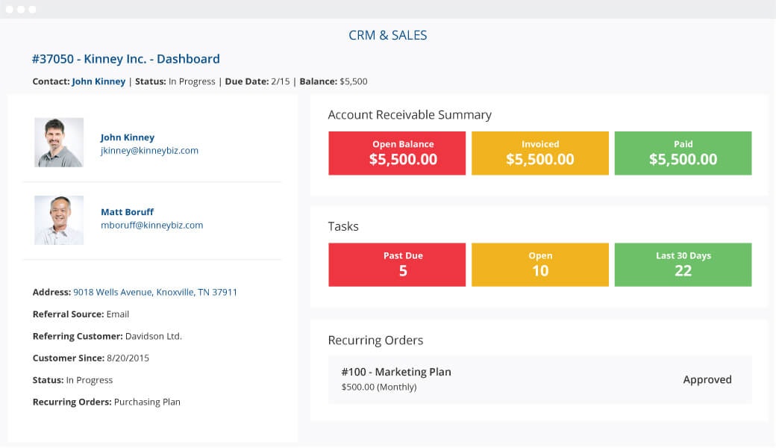Email mboruff@kinneybiz.com
776x448 pixels.
tap(152, 225)
